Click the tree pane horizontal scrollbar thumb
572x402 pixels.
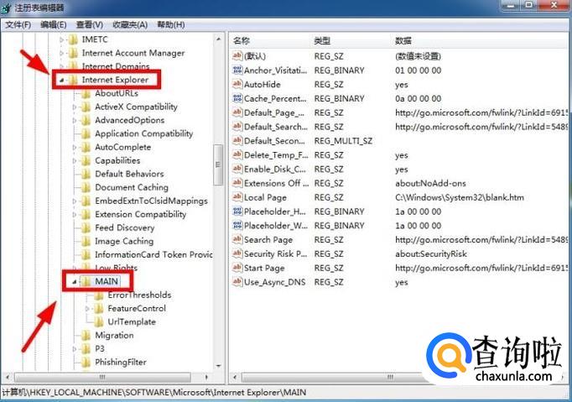[x=102, y=377]
